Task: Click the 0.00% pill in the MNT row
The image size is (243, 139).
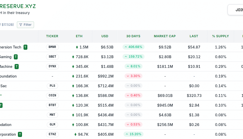Action: point(134,115)
